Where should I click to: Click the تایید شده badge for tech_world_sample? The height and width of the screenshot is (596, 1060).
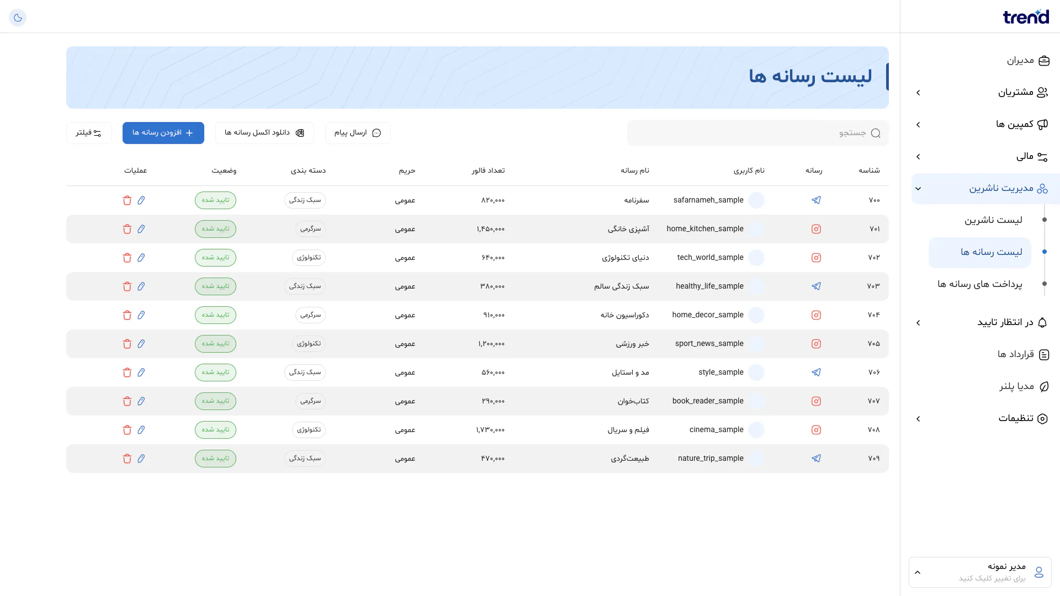pyautogui.click(x=215, y=258)
